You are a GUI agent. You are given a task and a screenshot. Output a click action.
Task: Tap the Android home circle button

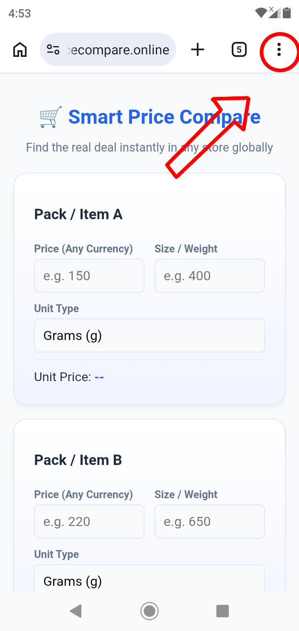149,611
